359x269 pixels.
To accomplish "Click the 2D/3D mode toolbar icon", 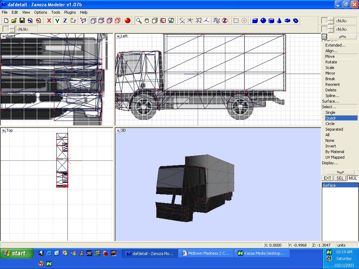I will click(216, 21).
